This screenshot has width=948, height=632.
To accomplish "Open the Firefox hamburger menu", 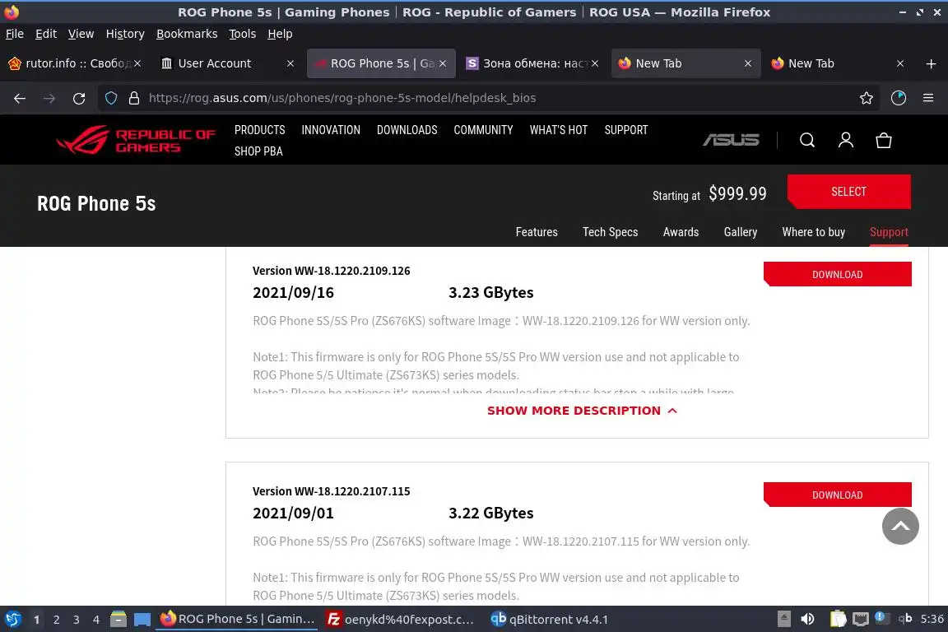I will pyautogui.click(x=928, y=98).
